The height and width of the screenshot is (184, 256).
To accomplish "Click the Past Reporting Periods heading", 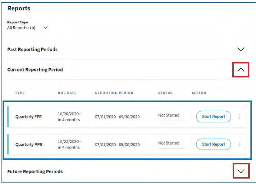I will click(33, 49).
